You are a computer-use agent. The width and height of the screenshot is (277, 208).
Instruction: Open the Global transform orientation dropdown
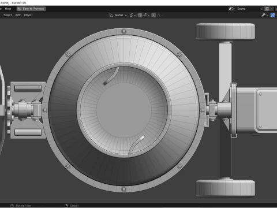[x=118, y=15]
